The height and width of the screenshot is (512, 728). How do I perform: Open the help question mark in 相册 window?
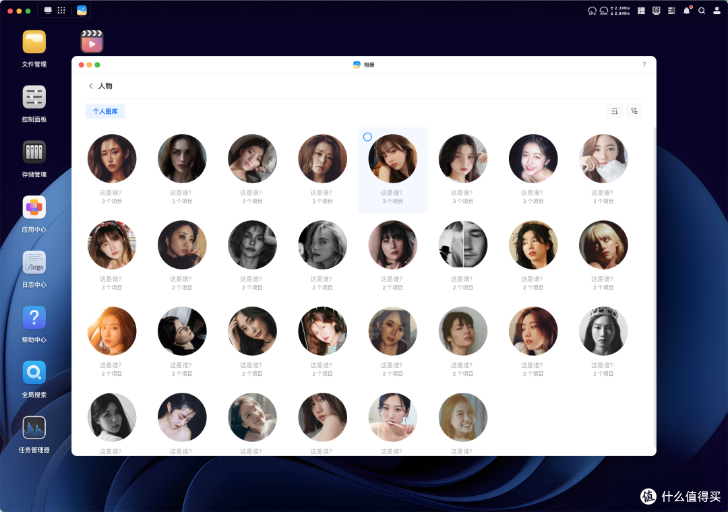tap(643, 65)
